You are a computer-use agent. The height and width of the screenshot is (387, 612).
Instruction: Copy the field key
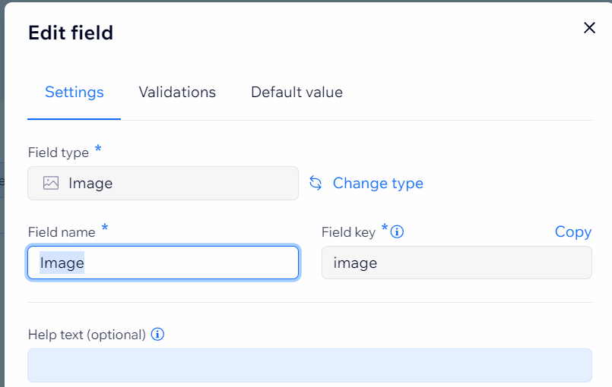[x=573, y=232]
